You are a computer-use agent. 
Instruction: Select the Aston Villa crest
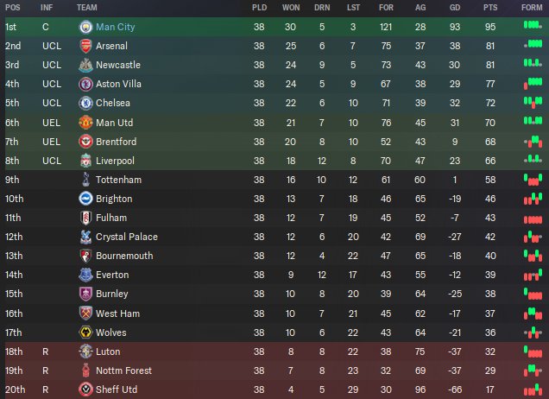(x=85, y=84)
